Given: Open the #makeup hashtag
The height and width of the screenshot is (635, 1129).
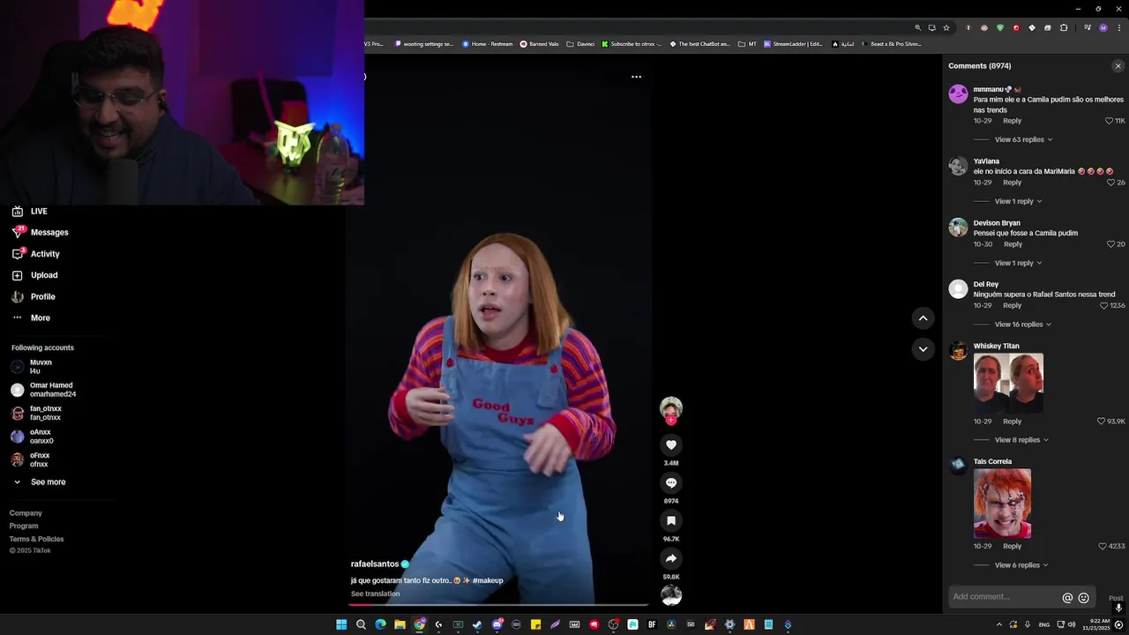Looking at the screenshot, I should (488, 581).
